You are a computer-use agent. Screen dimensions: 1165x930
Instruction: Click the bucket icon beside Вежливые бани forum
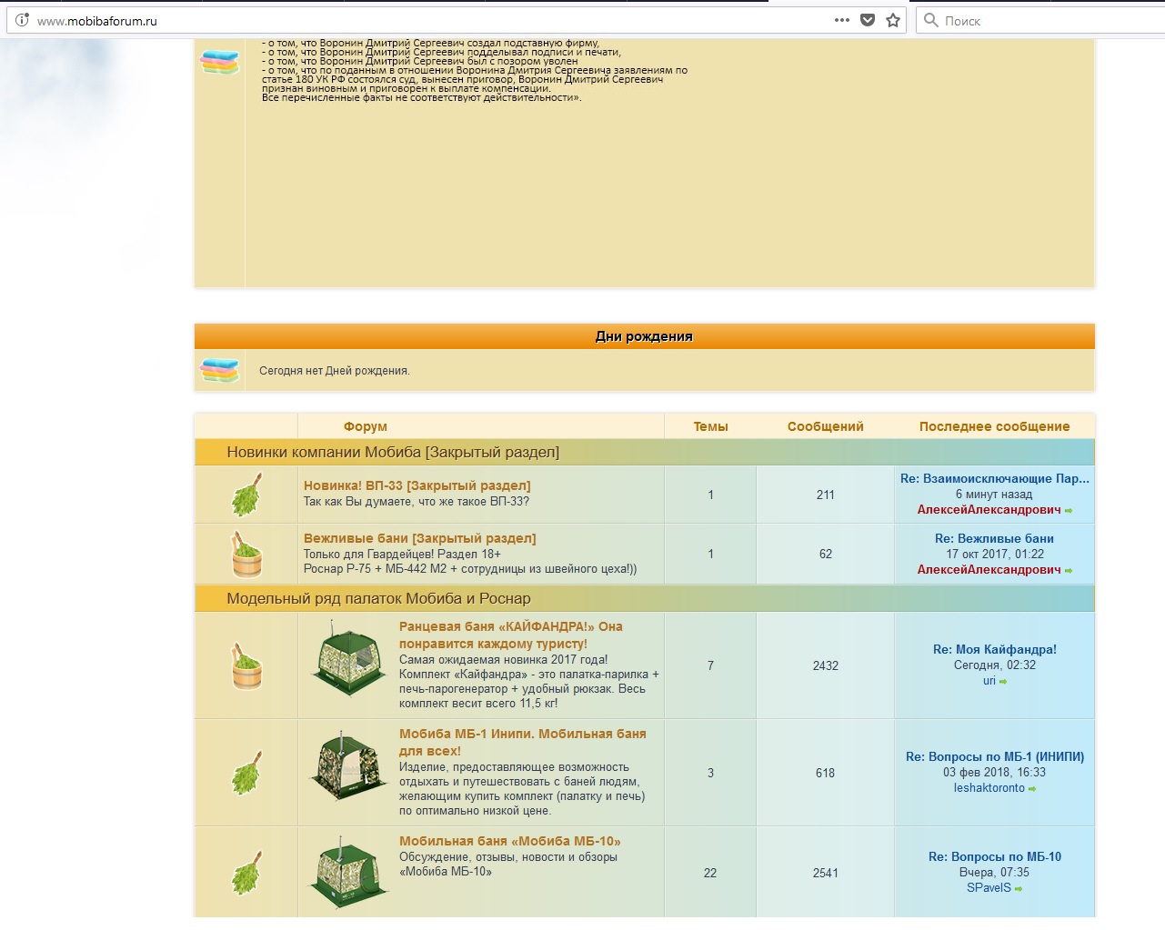[246, 555]
